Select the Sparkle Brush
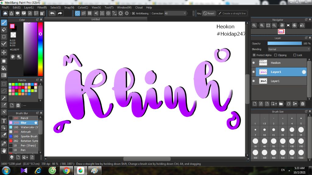The width and height of the screenshot is (312, 175). pos(23,136)
